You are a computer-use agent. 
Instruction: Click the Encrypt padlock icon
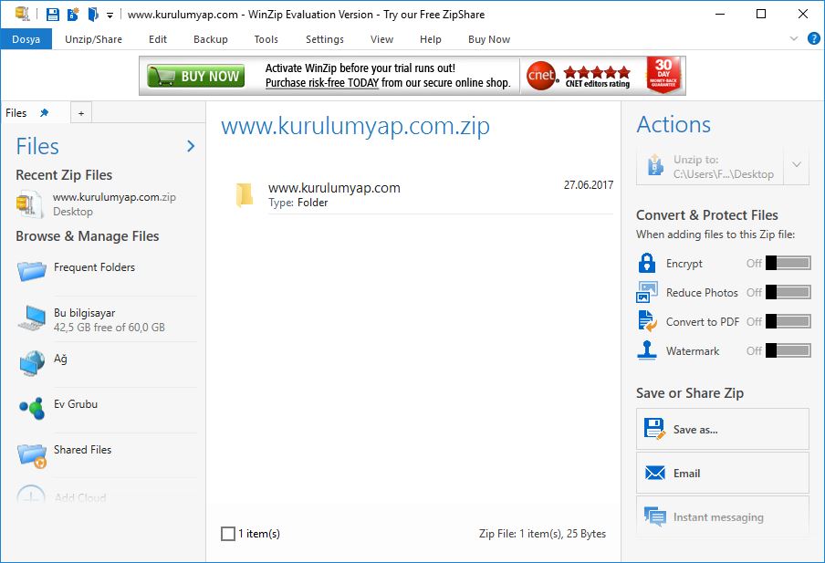pos(647,263)
